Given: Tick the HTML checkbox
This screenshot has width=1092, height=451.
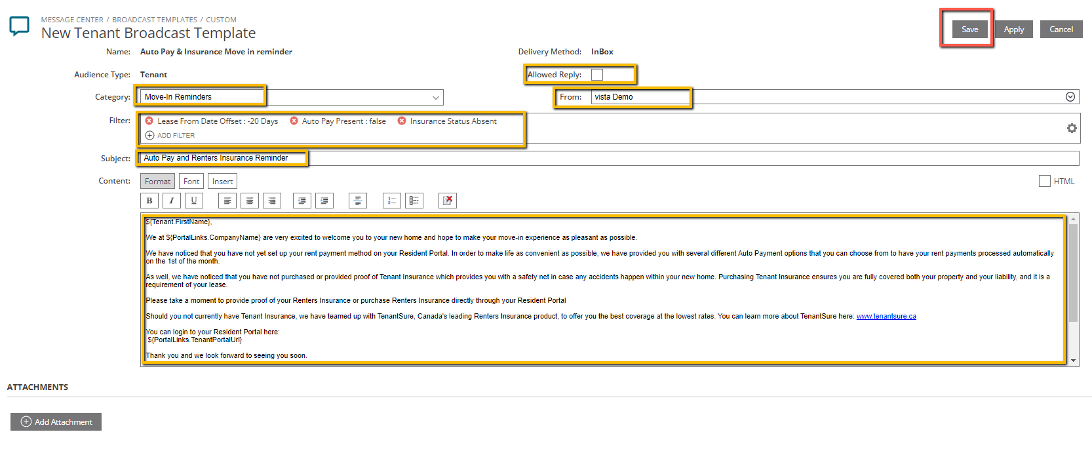Looking at the screenshot, I should click(x=1045, y=181).
